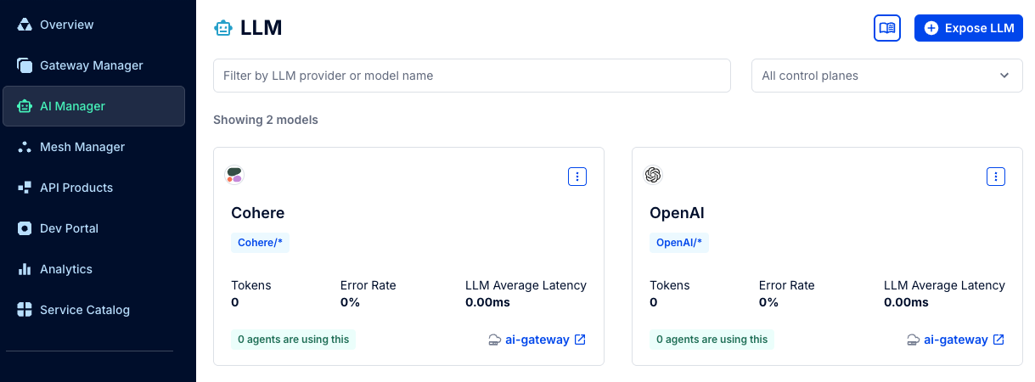1035x382 pixels.
Task: Click external link icon on OpenAI's ai-gateway
Action: (998, 340)
